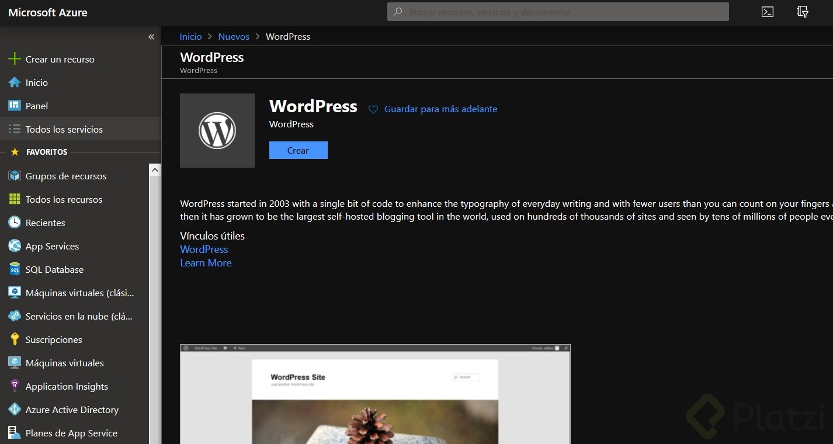833x444 pixels.
Task: Click the Panel dashboard icon
Action: pos(15,106)
